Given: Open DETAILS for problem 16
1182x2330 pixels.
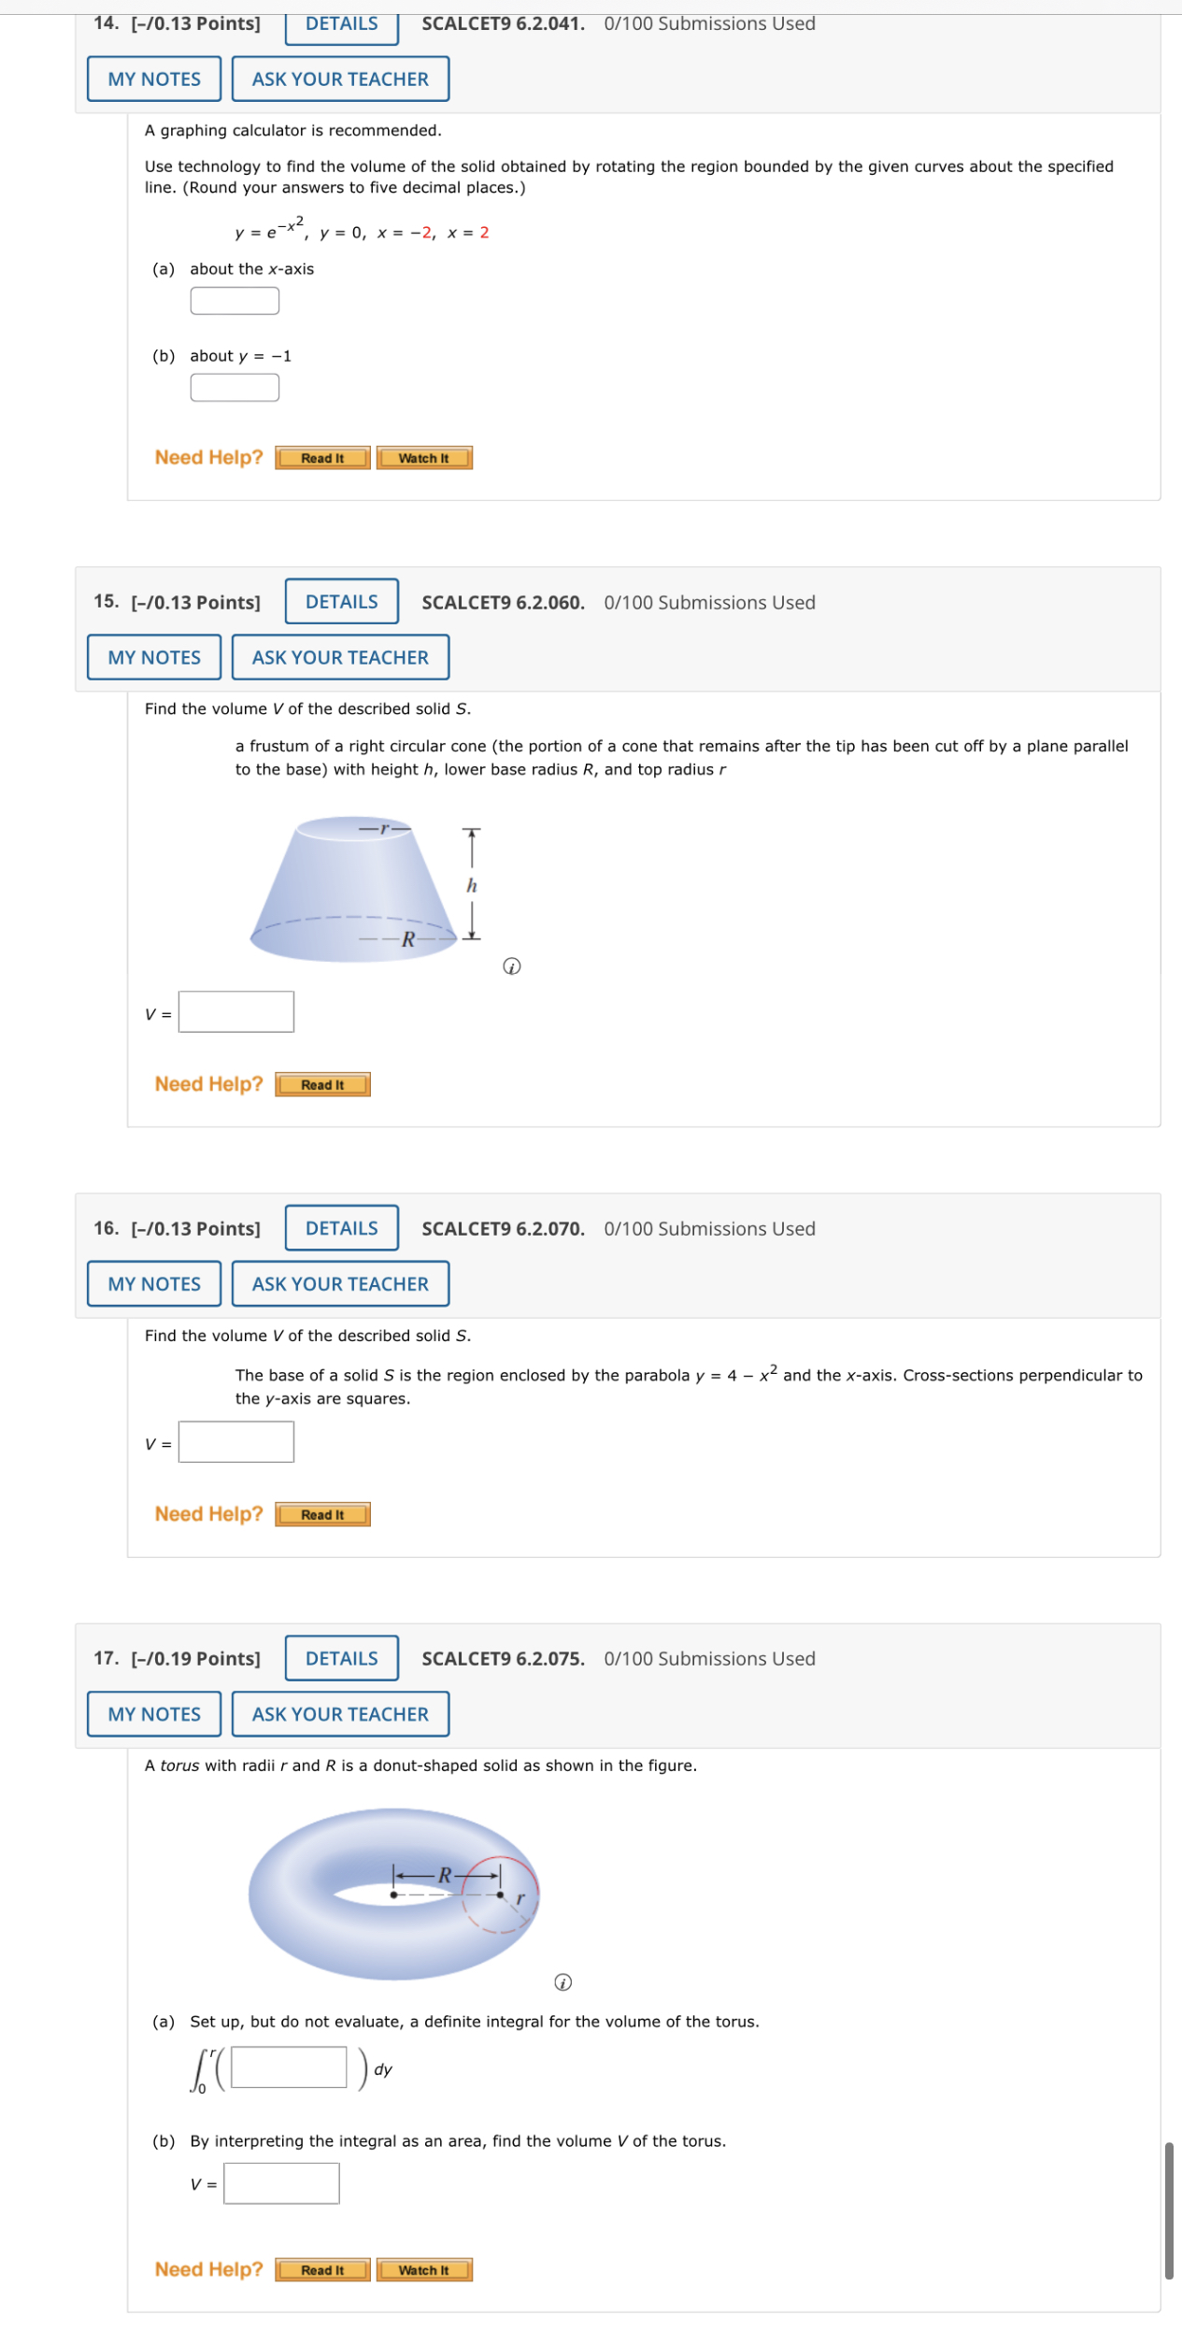Looking at the screenshot, I should (x=341, y=1228).
